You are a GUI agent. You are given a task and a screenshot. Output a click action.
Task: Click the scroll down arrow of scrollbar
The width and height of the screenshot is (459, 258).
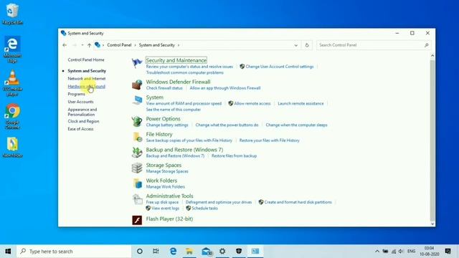pyautogui.click(x=432, y=224)
